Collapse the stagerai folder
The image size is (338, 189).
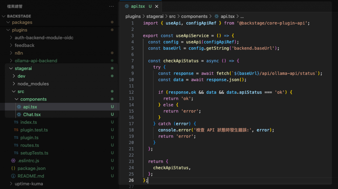(x=11, y=68)
